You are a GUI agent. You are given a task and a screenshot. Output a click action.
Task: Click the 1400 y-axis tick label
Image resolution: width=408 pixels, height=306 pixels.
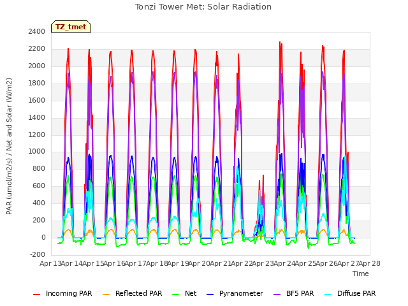tap(37, 117)
